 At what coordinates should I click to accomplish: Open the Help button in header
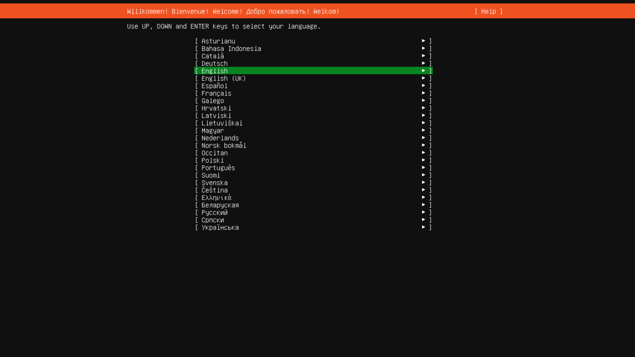coord(488,11)
